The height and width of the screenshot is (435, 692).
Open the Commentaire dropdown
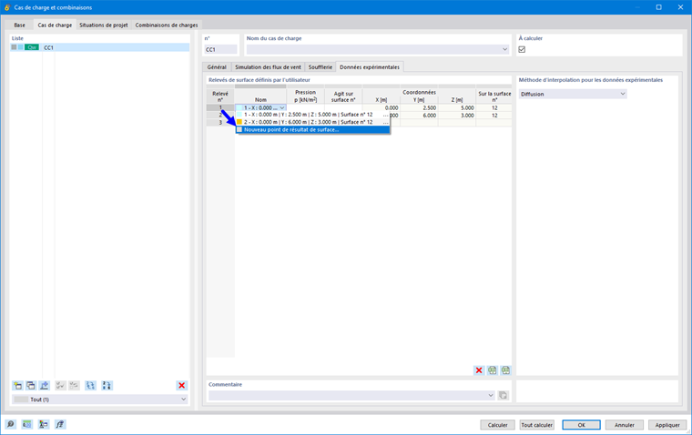490,395
